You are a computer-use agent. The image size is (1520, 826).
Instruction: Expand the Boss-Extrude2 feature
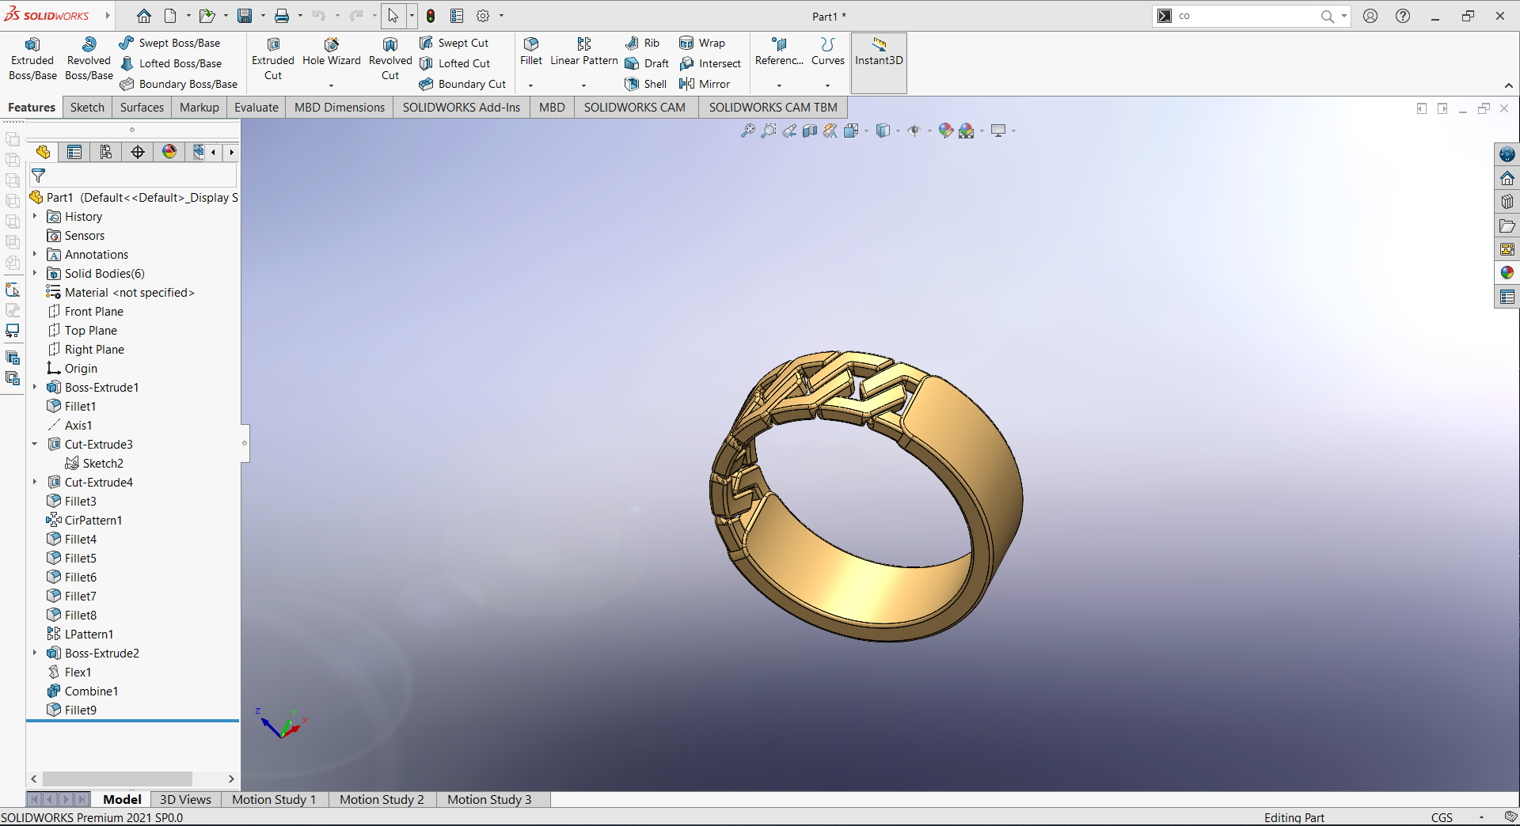pos(35,653)
